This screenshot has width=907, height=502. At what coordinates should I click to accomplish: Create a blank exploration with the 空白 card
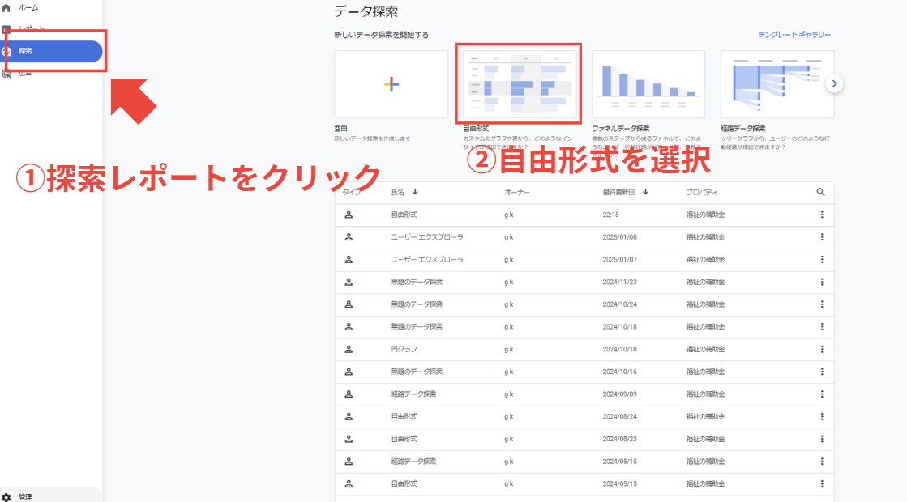(x=391, y=84)
